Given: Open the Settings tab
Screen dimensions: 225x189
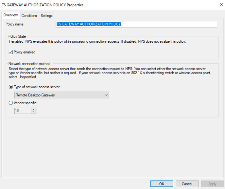Looking at the screenshot, I should (46, 16).
